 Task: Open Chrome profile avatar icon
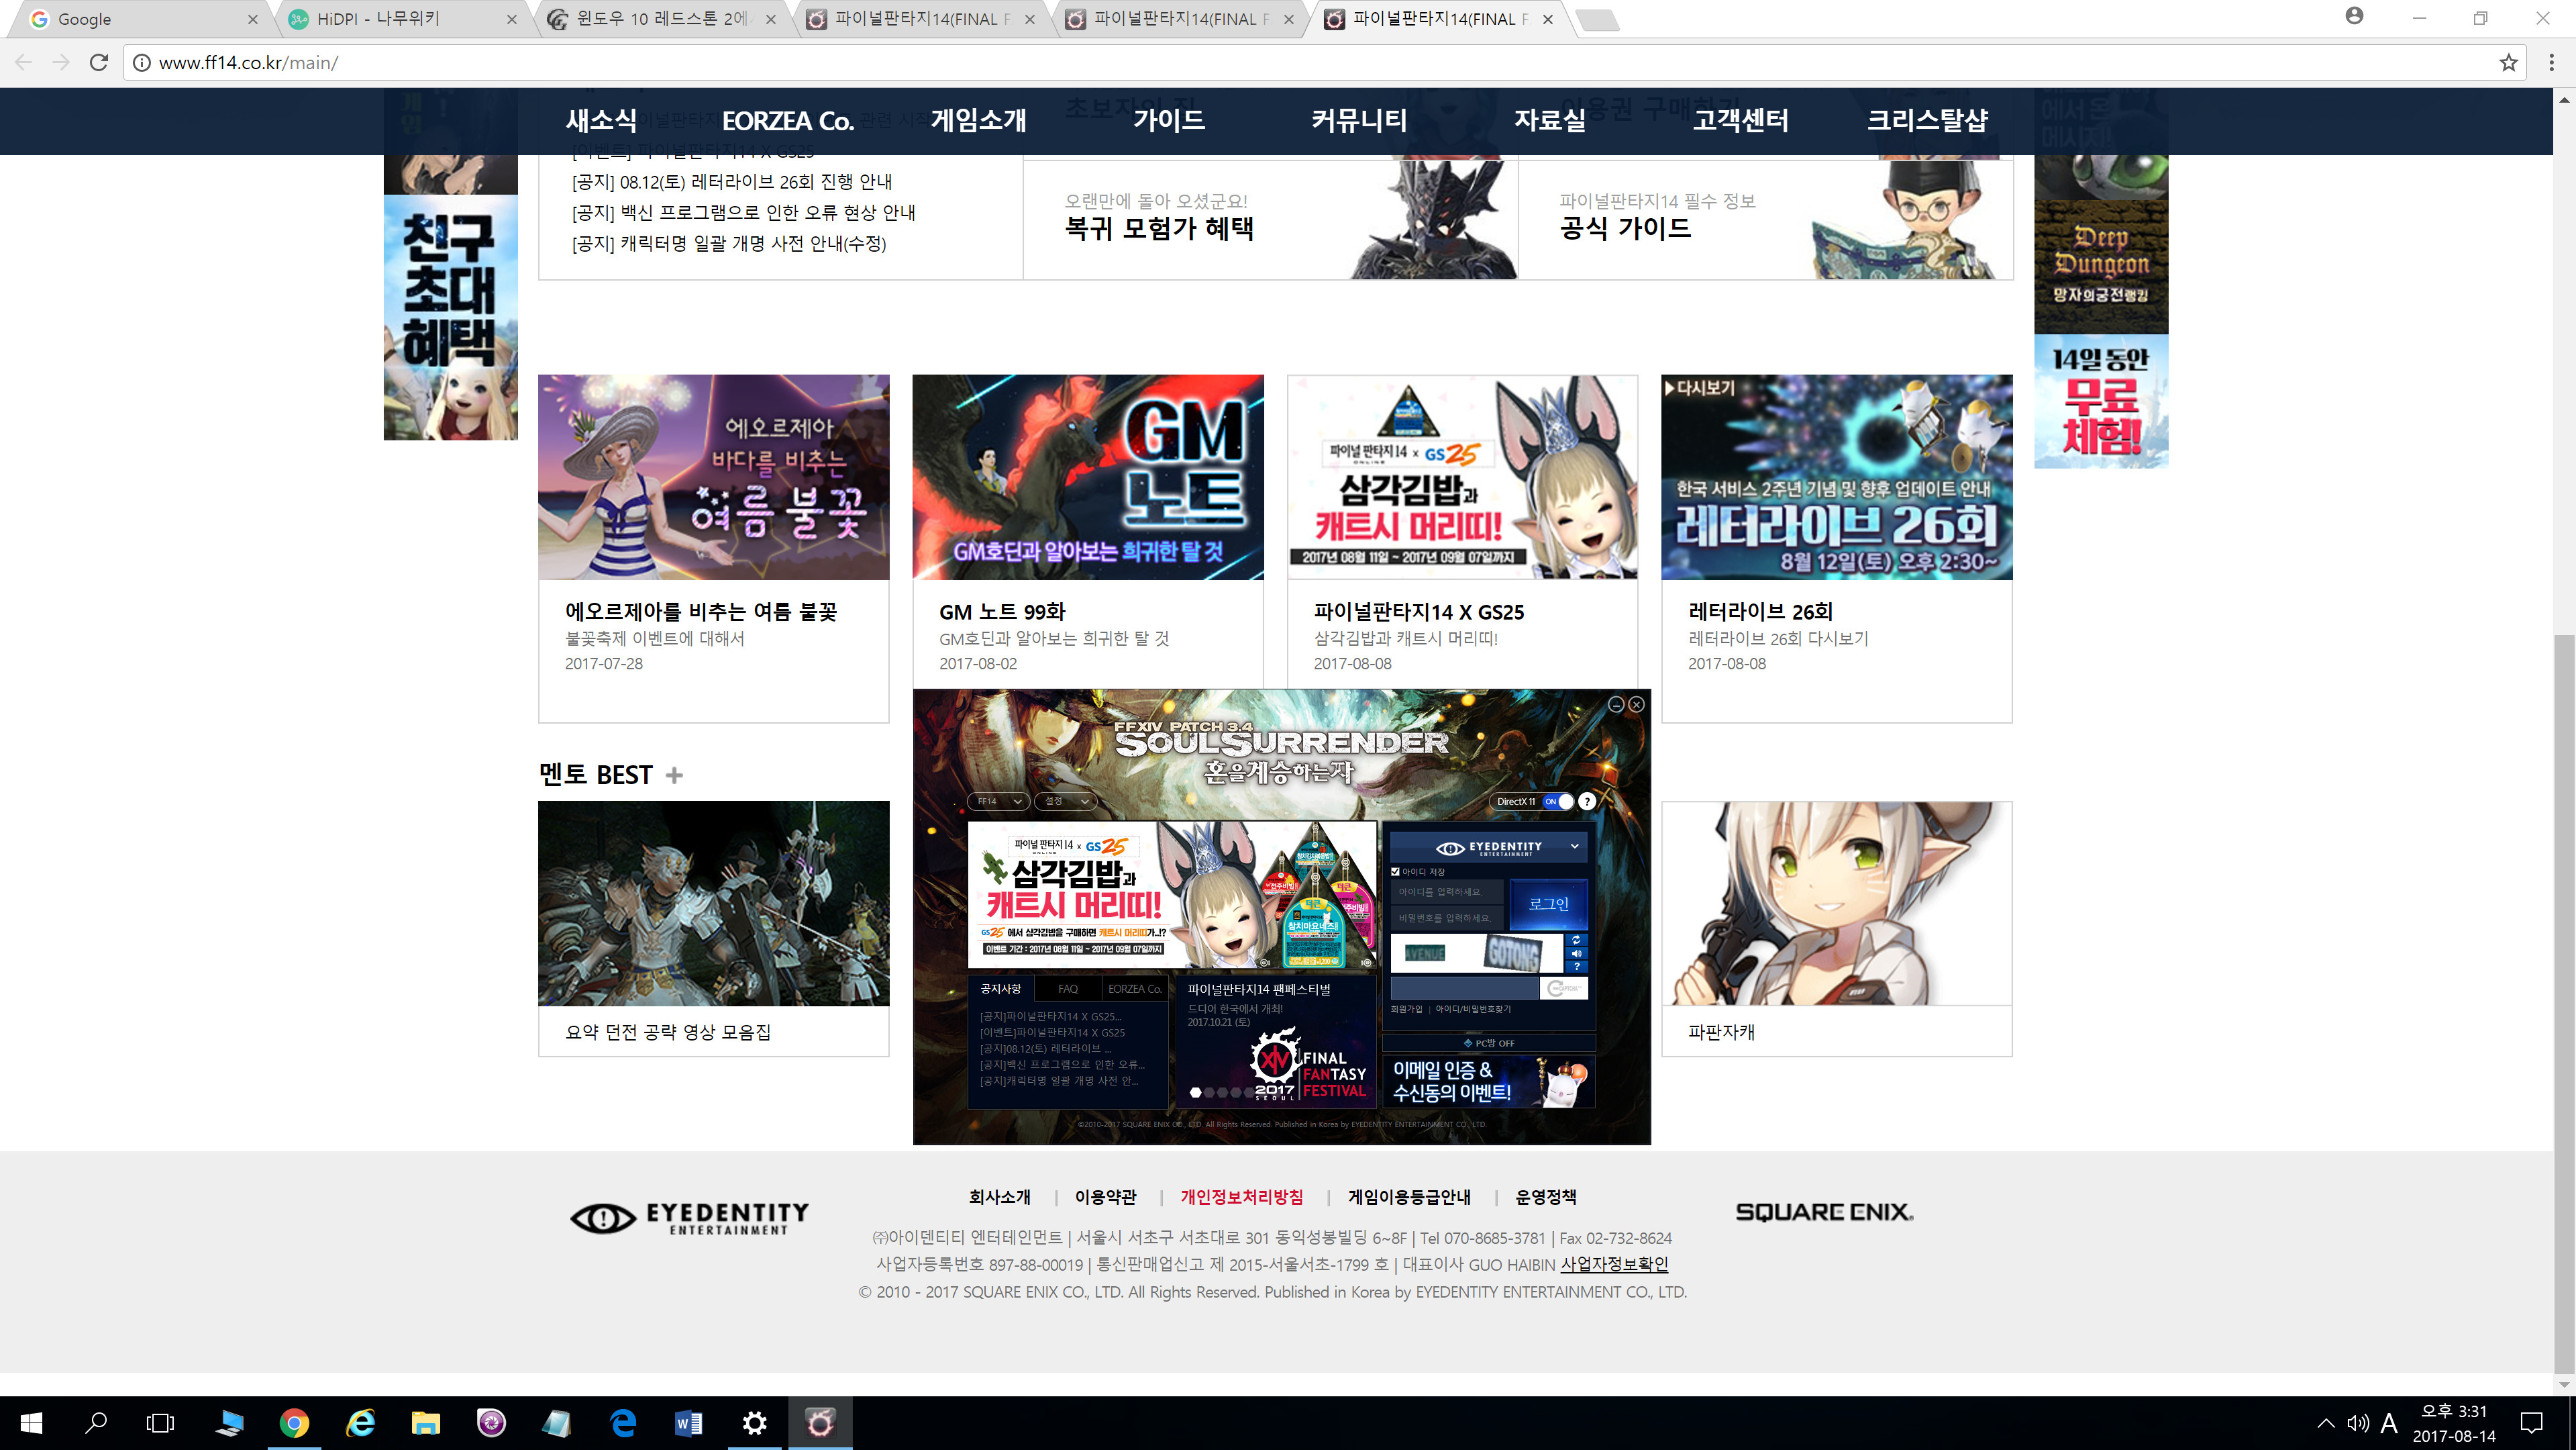pos(2355,16)
